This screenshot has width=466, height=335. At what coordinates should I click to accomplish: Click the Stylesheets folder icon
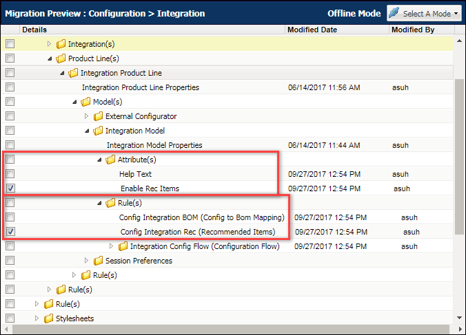pyautogui.click(x=48, y=318)
